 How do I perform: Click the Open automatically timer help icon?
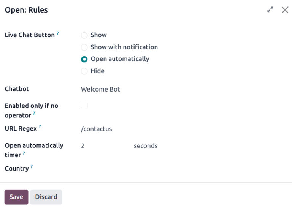click(24, 153)
